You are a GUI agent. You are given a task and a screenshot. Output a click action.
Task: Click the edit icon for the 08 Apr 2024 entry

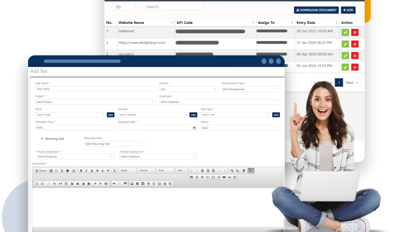[x=345, y=56]
